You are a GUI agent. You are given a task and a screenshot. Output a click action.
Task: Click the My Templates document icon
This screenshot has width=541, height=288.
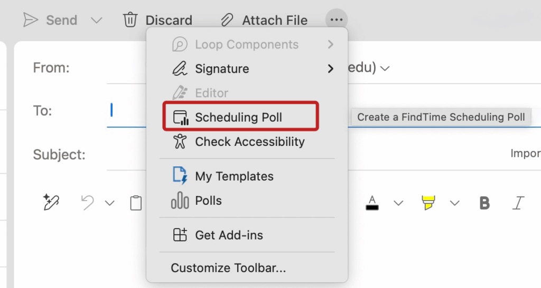coord(180,176)
